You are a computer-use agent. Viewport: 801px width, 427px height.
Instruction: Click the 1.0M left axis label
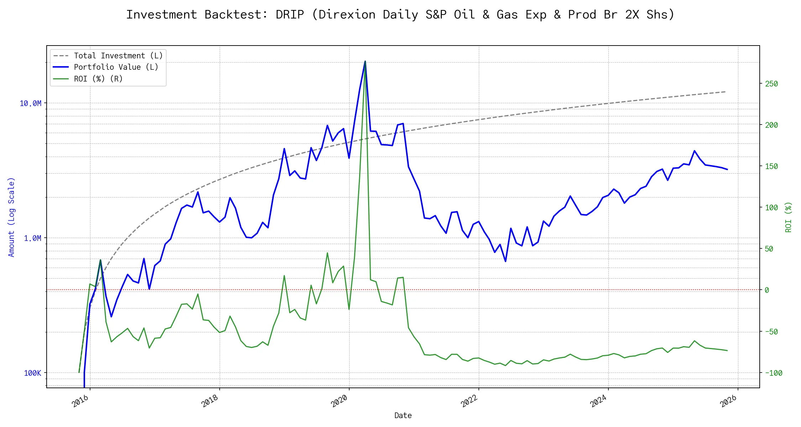coord(32,238)
